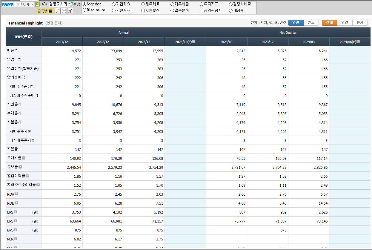Click the 2021/12 column header
Image resolution: width=372 pixels, height=250 pixels.
pos(62,42)
